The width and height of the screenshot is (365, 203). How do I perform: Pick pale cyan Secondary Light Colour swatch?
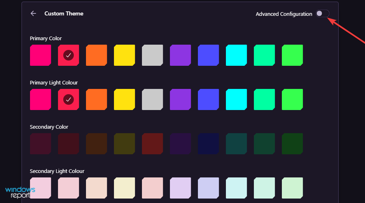pos(236,188)
